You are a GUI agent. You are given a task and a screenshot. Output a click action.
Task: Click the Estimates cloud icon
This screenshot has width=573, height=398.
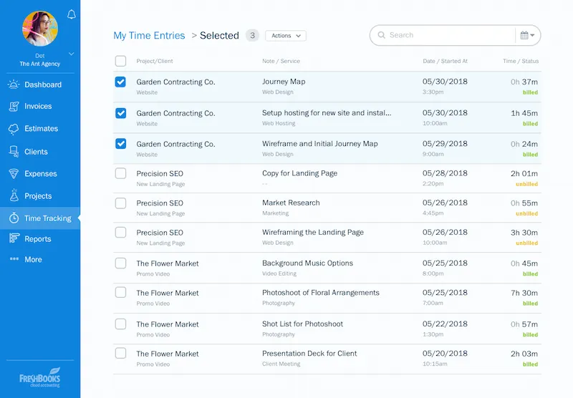(14, 129)
